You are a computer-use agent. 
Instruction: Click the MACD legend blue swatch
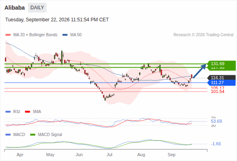pyautogui.click(x=8, y=135)
